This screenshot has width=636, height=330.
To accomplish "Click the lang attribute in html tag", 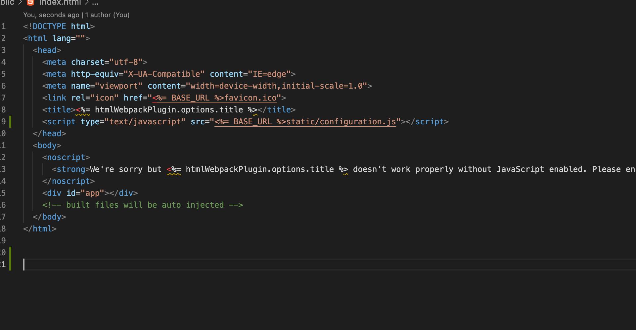I will (62, 38).
